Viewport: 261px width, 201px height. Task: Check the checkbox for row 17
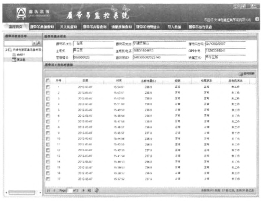47,179
